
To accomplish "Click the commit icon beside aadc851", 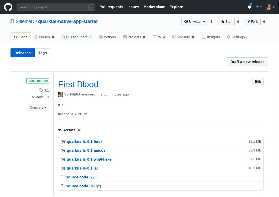I will pyautogui.click(x=33, y=97).
